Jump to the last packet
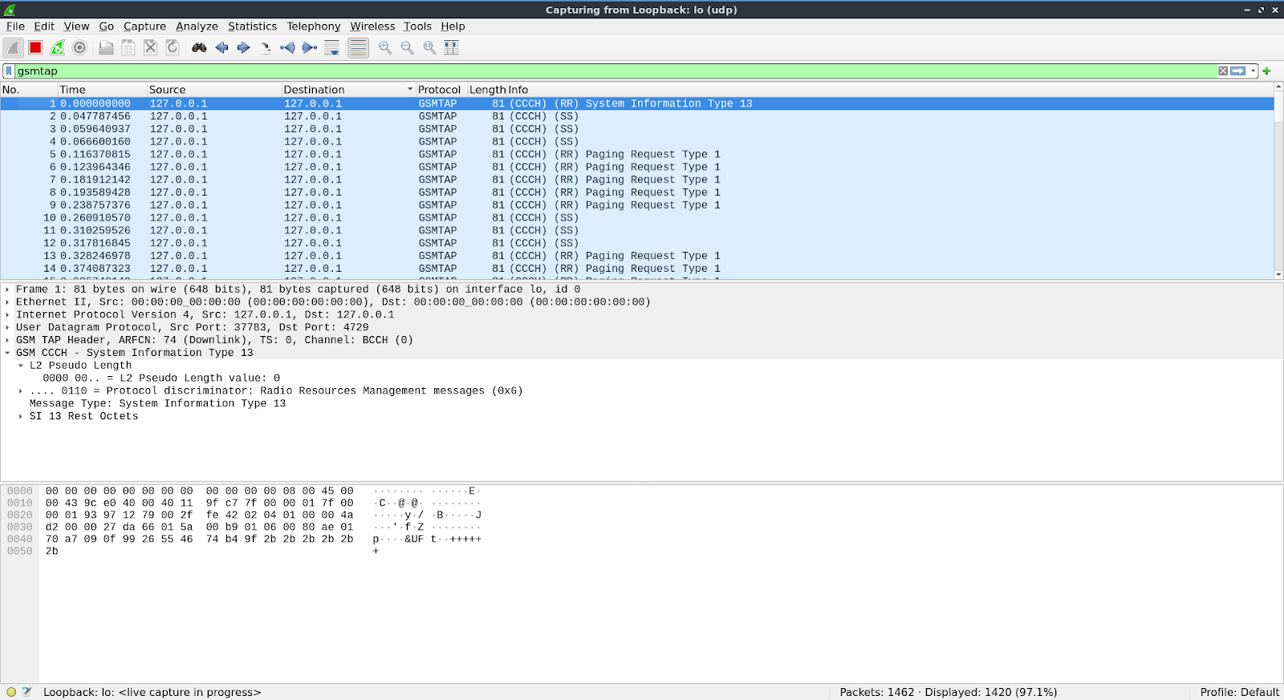The width and height of the screenshot is (1284, 700). (310, 48)
